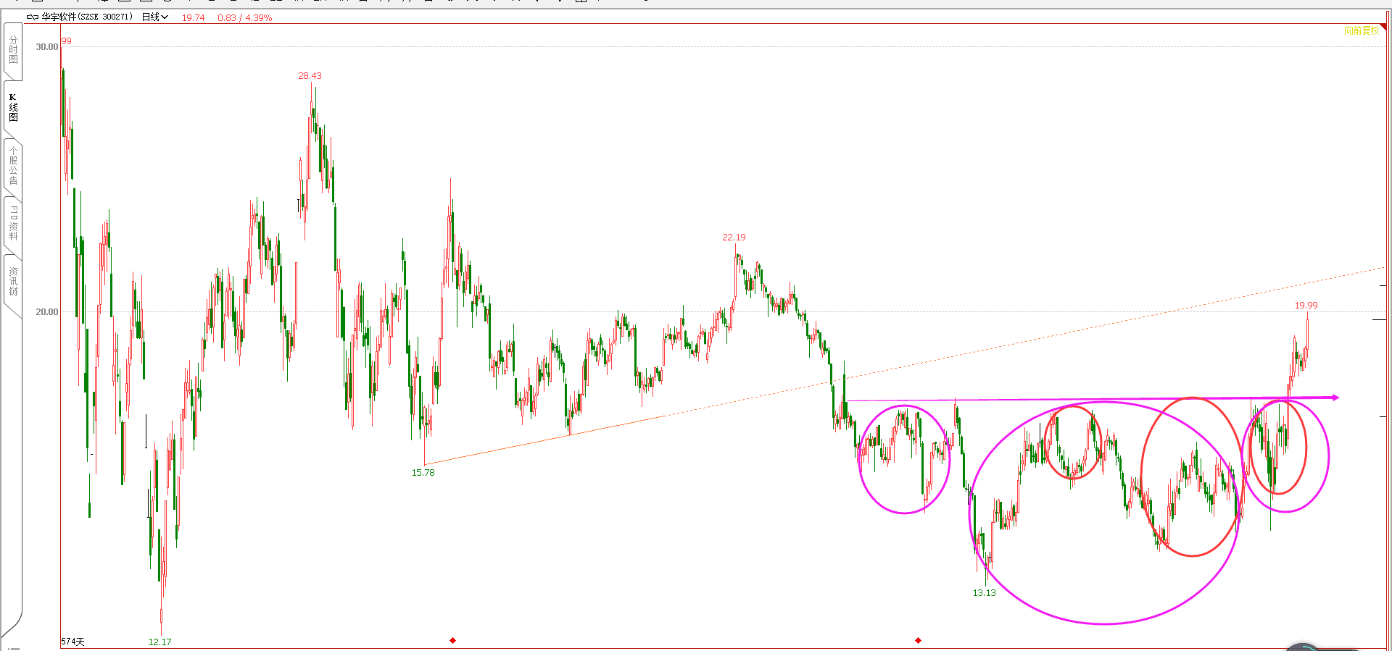Viewport: 1392px width, 651px height.
Task: Click the red diamond marker near 13.13 low
Action: pos(918,640)
